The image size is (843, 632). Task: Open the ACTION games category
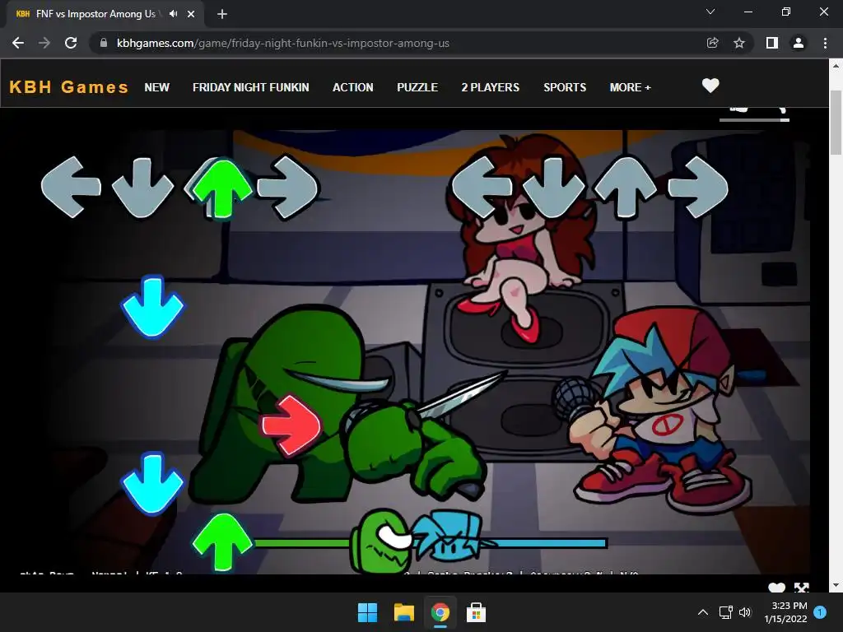352,87
